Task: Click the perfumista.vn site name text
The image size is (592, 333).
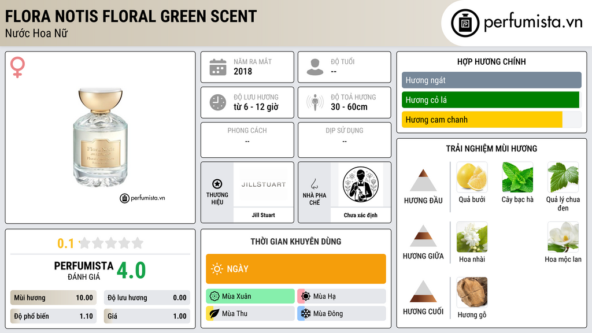Action: [x=533, y=22]
